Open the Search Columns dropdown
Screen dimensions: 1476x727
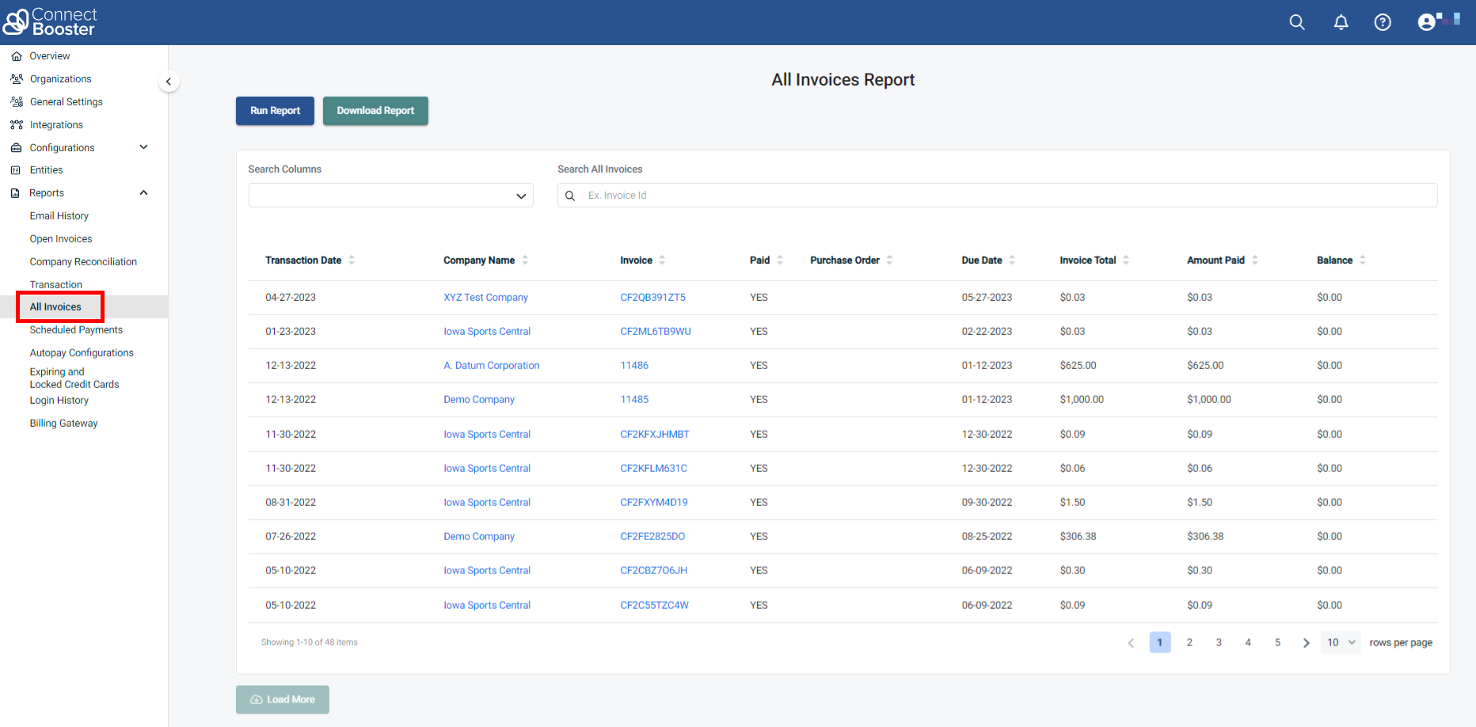390,195
